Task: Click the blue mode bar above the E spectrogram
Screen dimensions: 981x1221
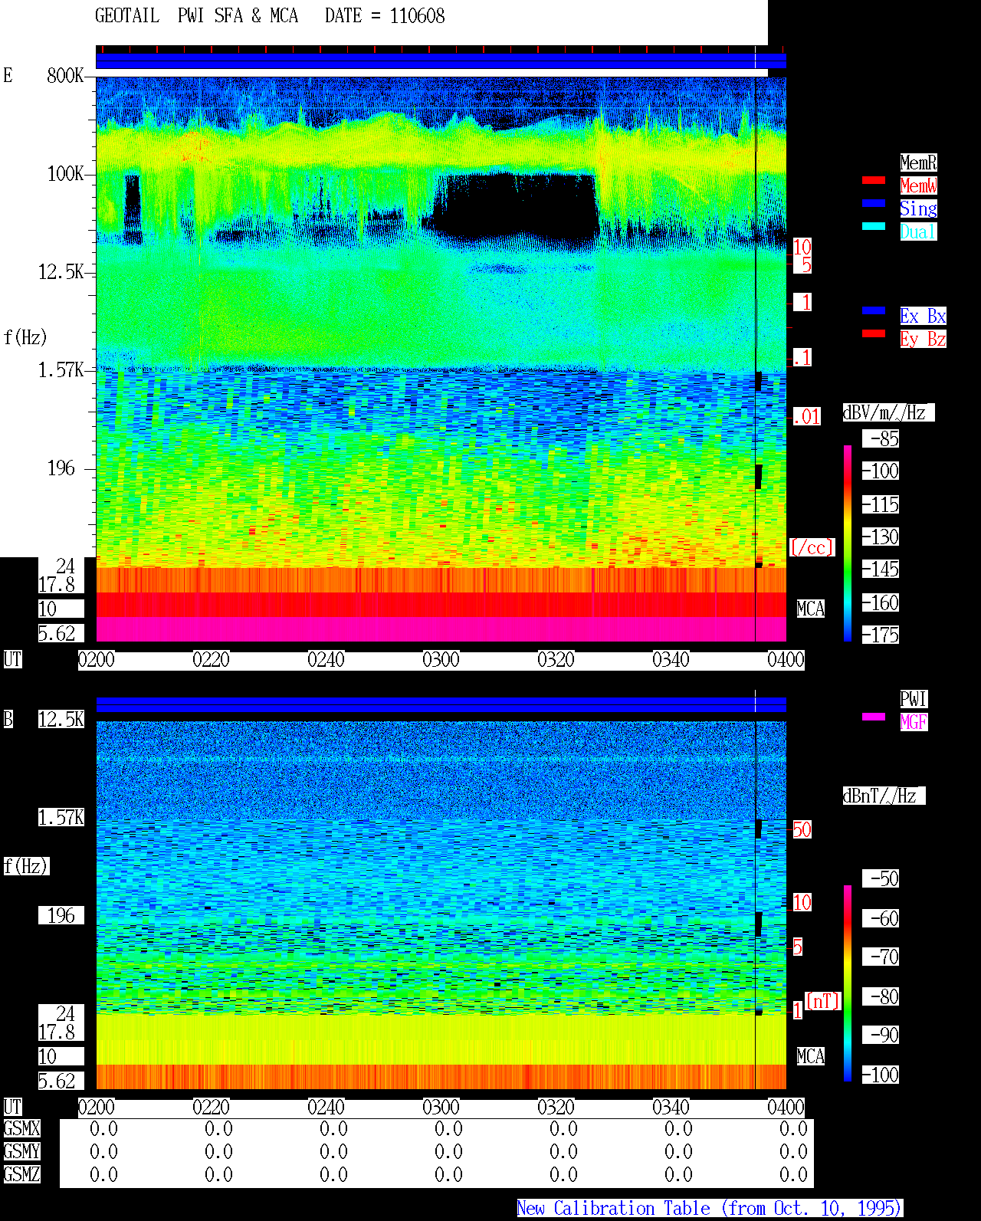Action: coord(441,61)
